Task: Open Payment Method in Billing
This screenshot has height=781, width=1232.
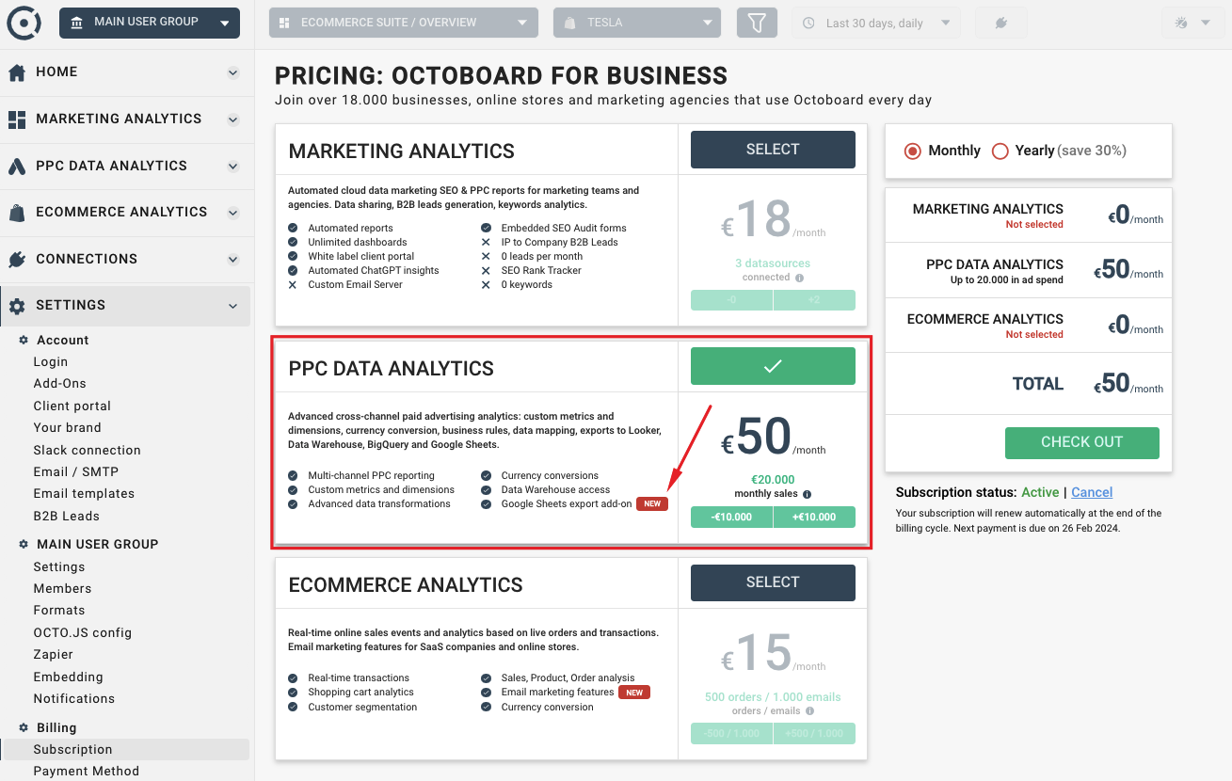Action: point(87,771)
